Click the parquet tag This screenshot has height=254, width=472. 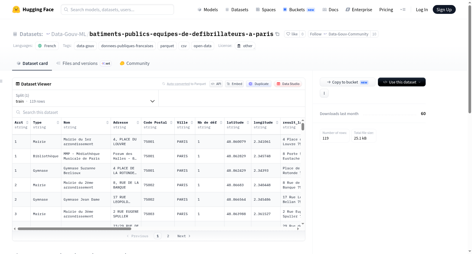pyautogui.click(x=167, y=46)
